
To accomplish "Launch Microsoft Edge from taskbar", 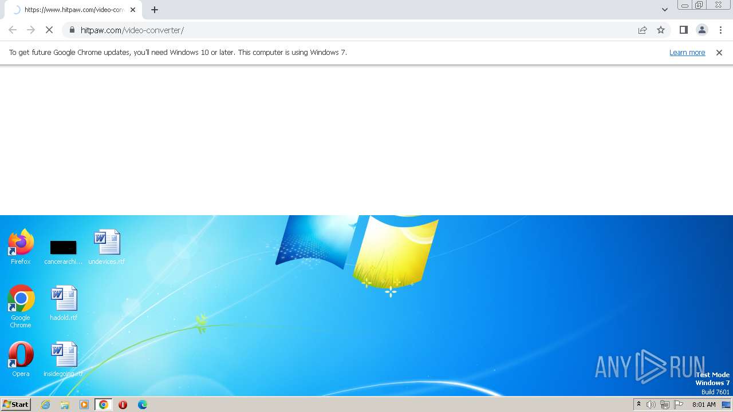I will [x=142, y=405].
